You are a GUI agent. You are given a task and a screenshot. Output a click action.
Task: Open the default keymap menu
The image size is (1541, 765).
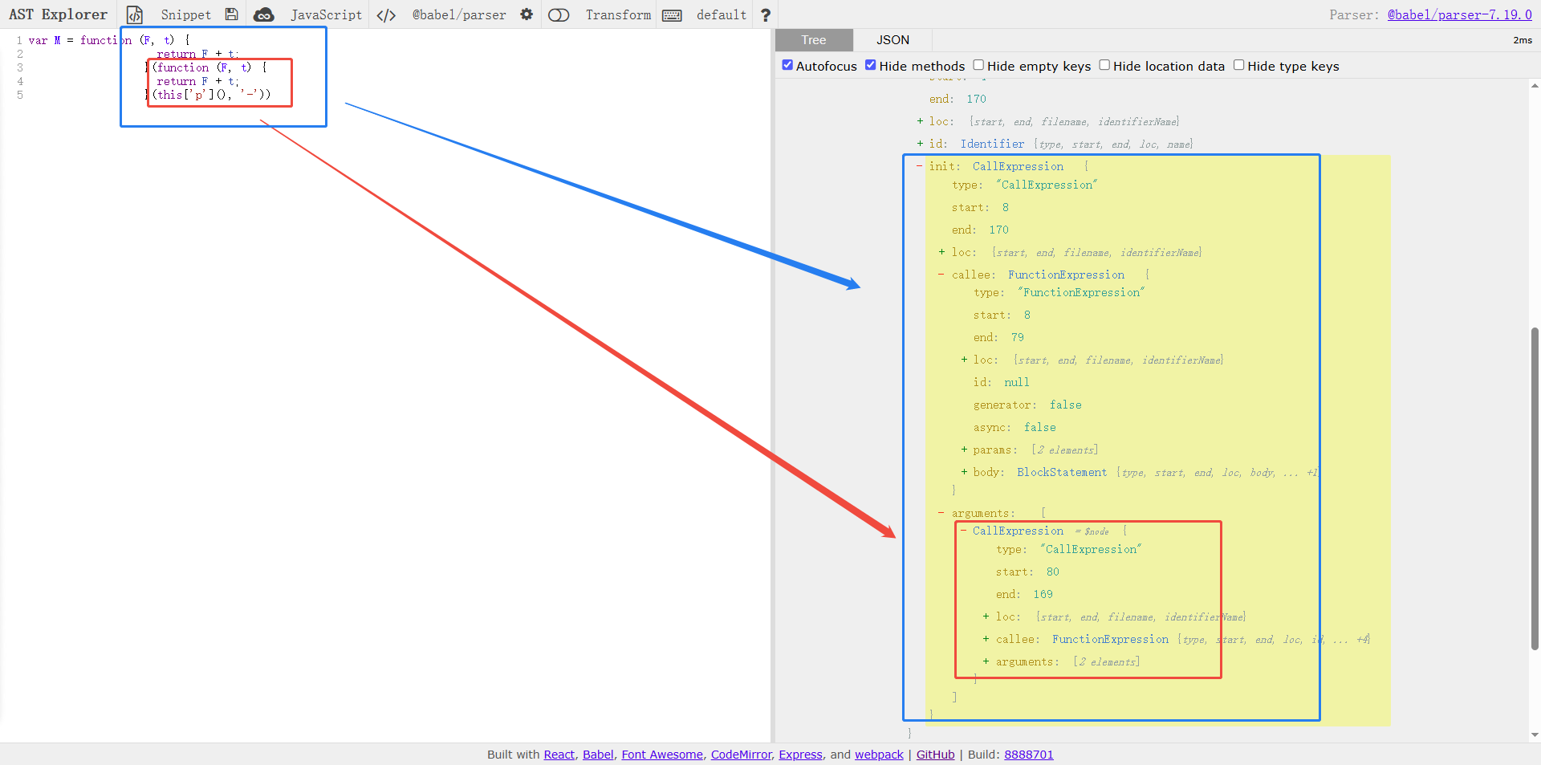tap(721, 14)
